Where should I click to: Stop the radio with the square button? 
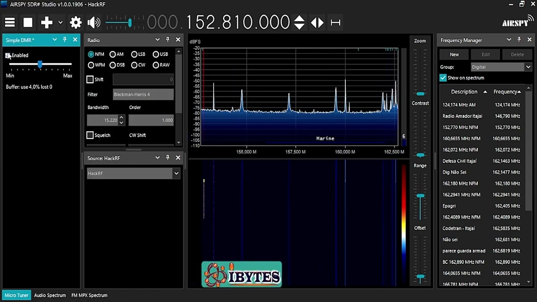[28, 23]
